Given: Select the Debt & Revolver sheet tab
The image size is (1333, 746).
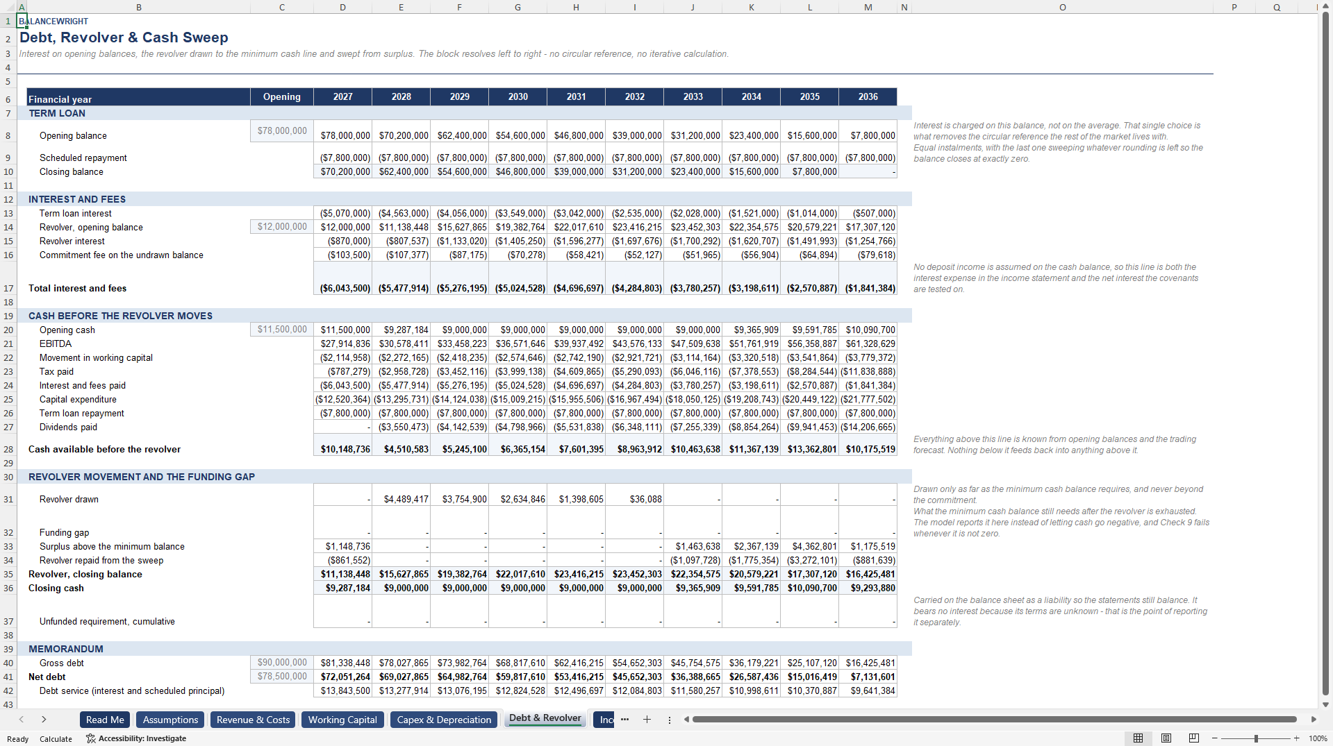Looking at the screenshot, I should click(545, 718).
